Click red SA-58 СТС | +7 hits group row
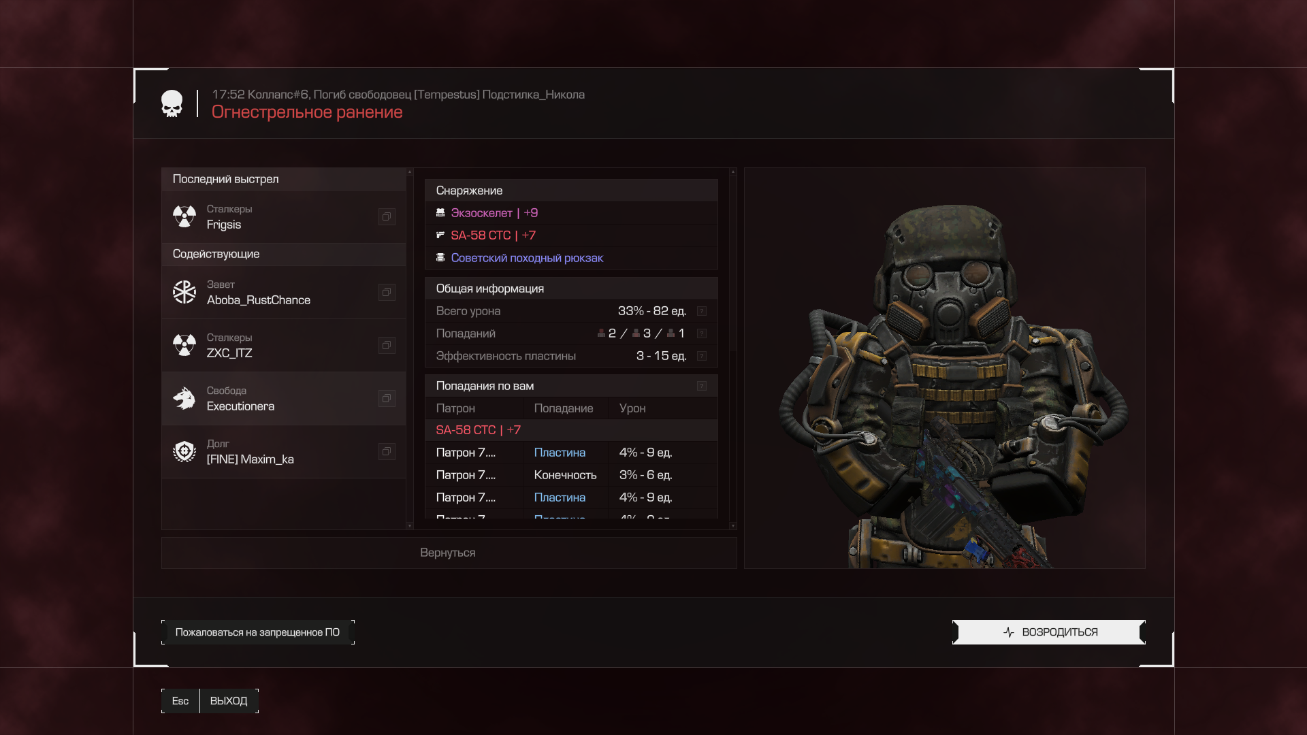Image resolution: width=1307 pixels, height=735 pixels. (571, 430)
